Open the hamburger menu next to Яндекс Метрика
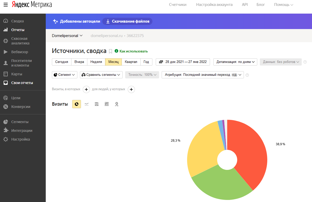Viewport: 312px width, 202px height. pyautogui.click(x=6, y=5)
